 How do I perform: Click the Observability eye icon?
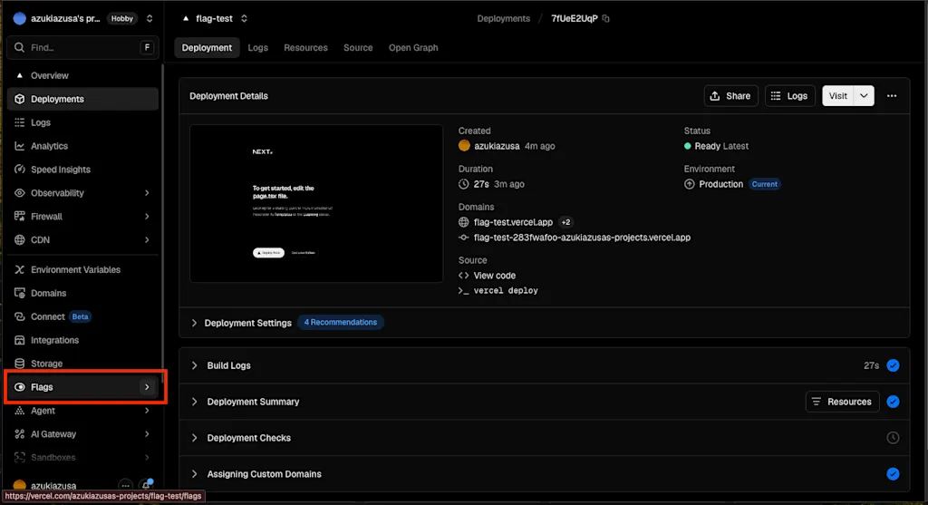tap(20, 193)
